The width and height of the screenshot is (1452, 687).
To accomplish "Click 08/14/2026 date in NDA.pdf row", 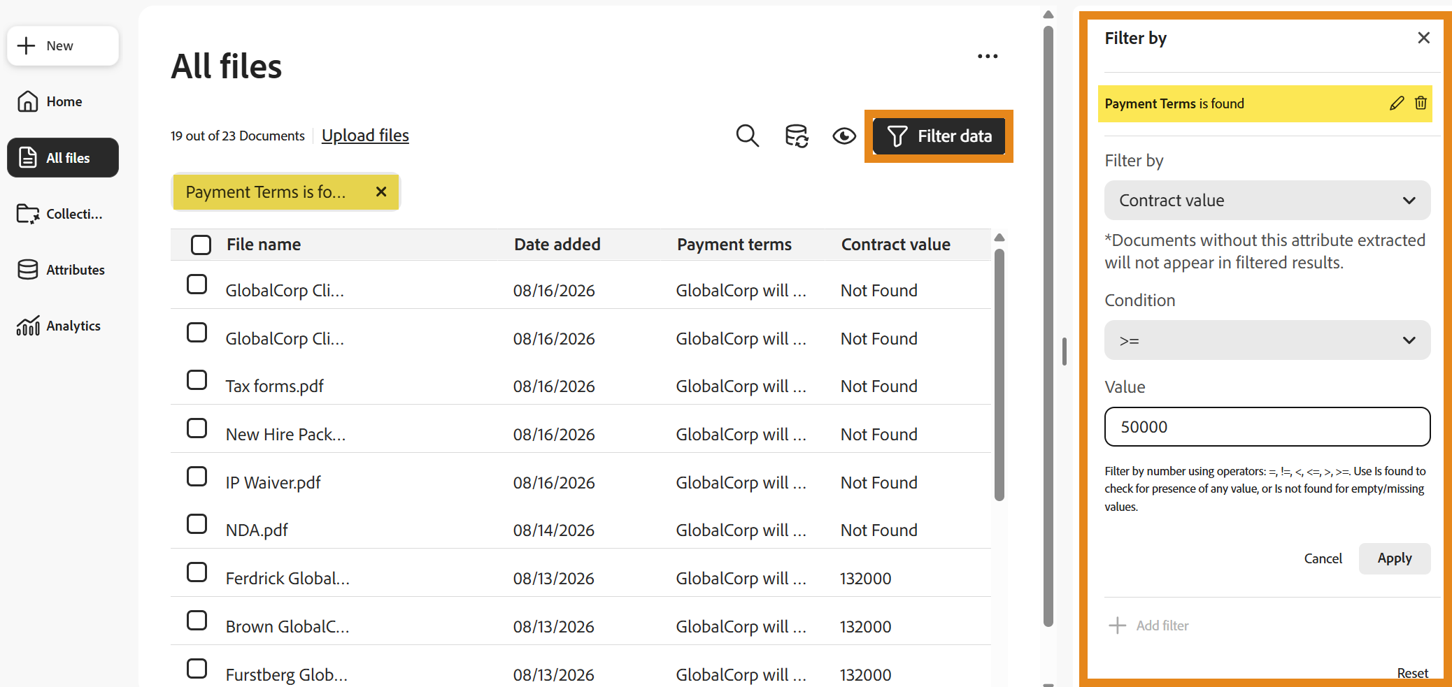I will [x=554, y=530].
